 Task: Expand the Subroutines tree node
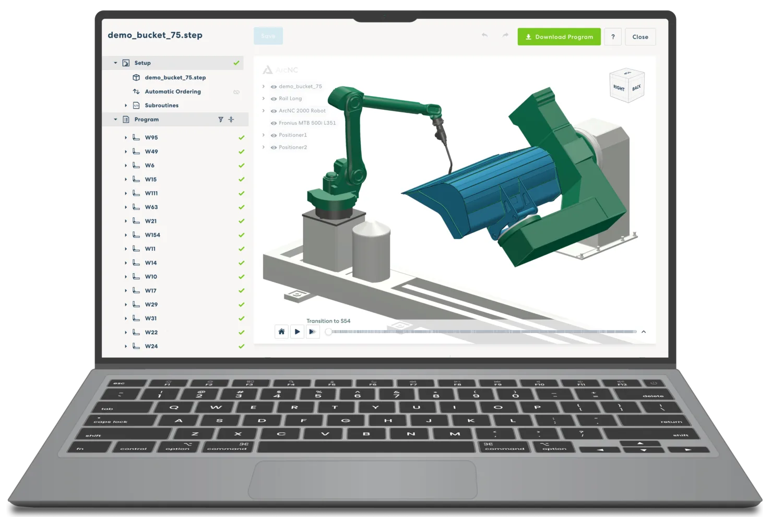(x=126, y=105)
